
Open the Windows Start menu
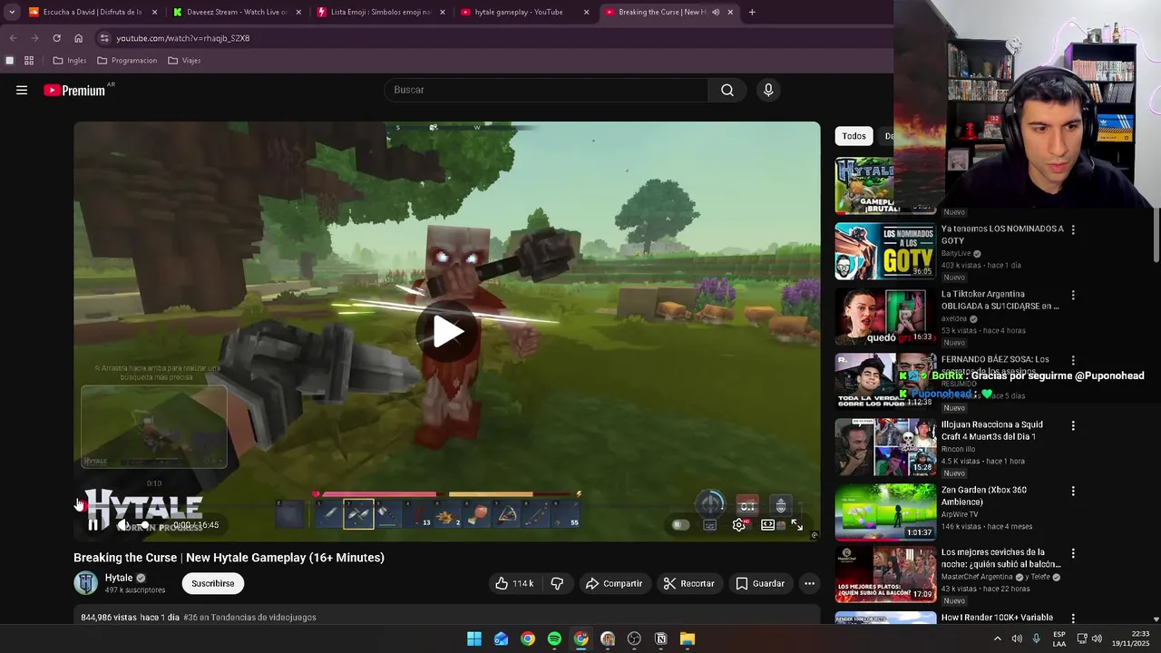point(474,638)
